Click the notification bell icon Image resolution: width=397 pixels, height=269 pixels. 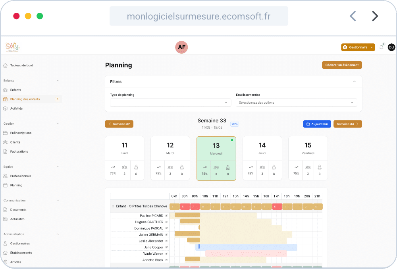coord(381,47)
